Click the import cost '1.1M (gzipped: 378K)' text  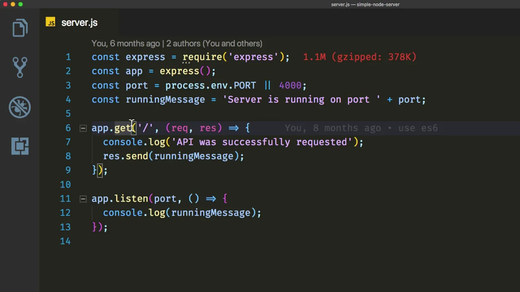(360, 57)
